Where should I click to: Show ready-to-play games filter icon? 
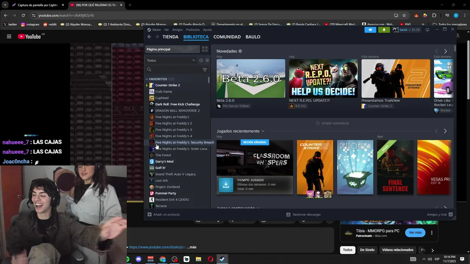pos(207,60)
